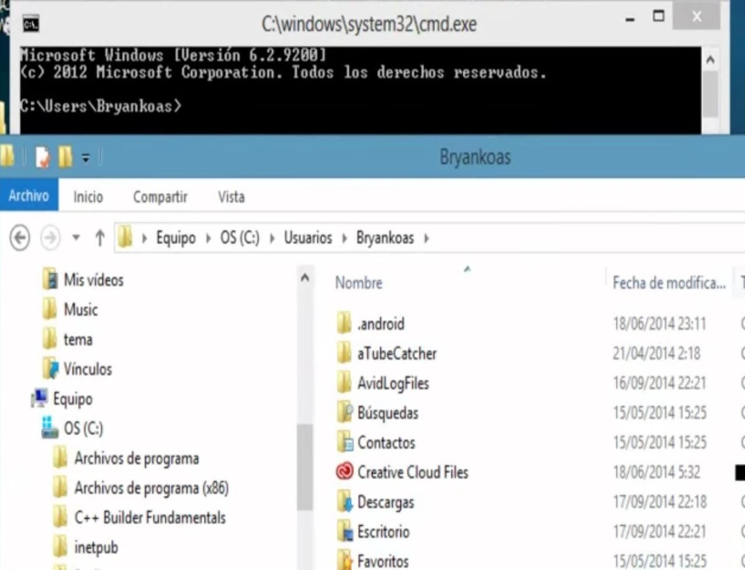
Task: Click the aTubeCatcher folder icon
Action: pyautogui.click(x=344, y=353)
